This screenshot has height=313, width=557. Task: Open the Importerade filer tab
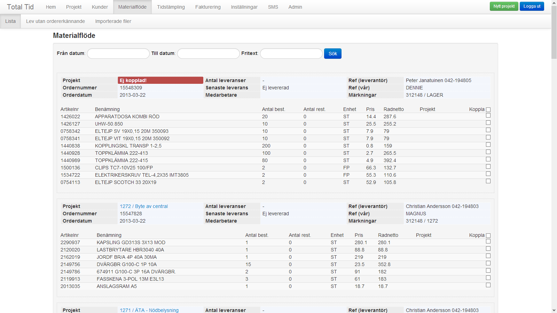coord(113,21)
